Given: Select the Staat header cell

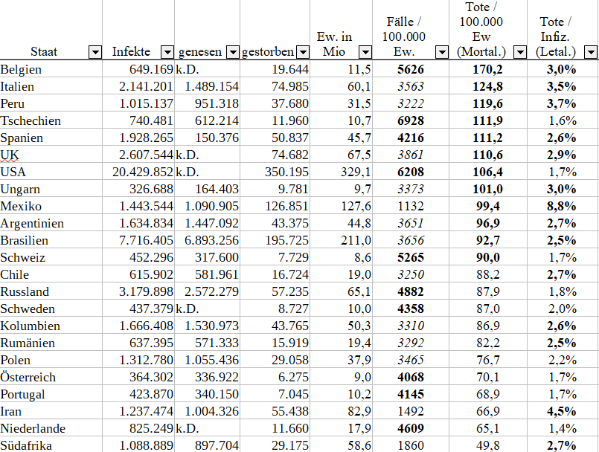Looking at the screenshot, I should coord(51,30).
